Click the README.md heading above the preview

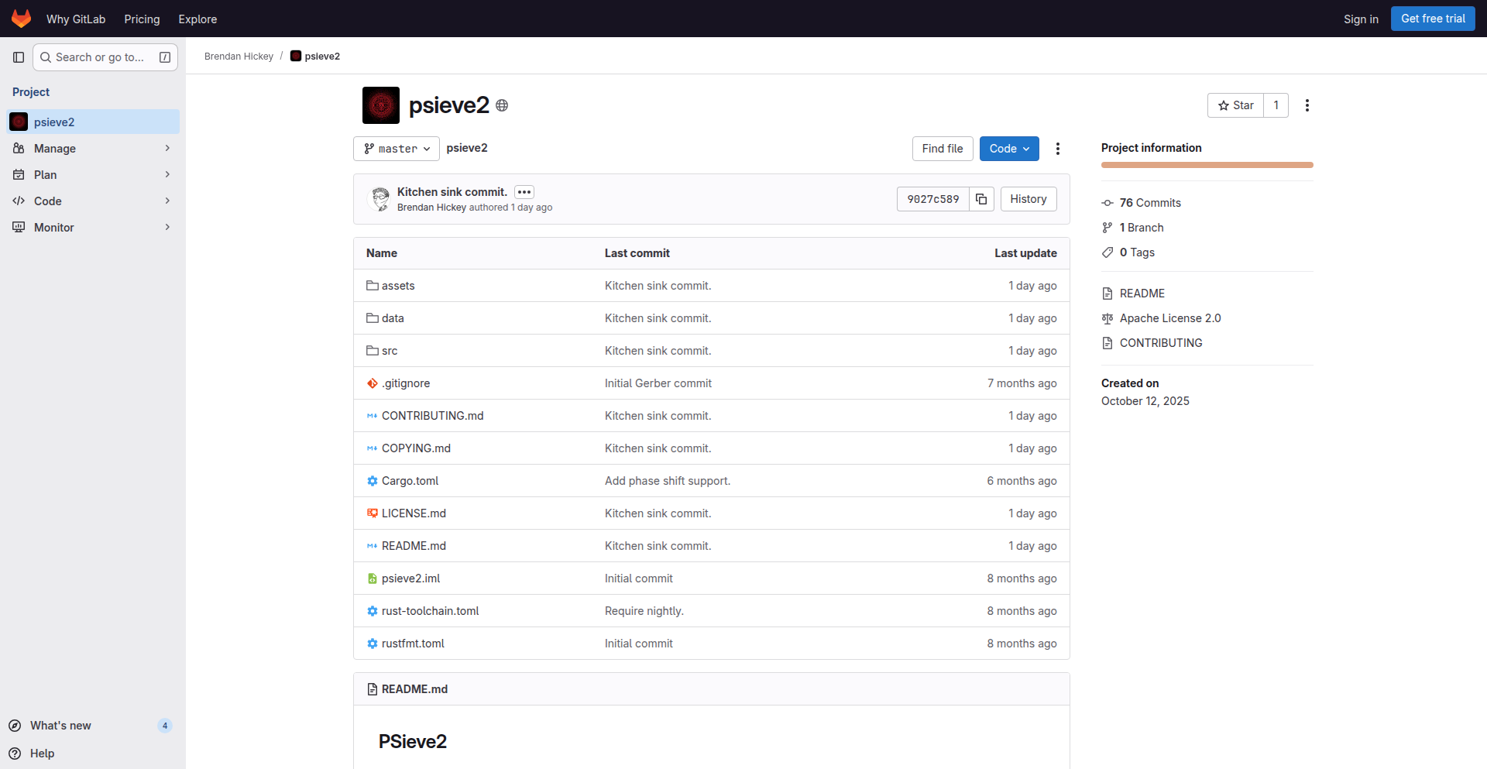[x=414, y=689]
